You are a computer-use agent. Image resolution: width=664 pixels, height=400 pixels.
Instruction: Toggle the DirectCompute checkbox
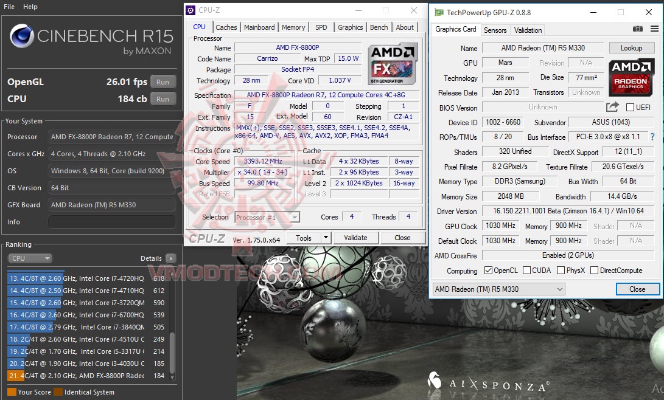(594, 270)
